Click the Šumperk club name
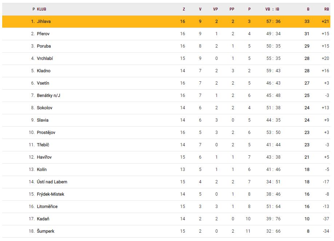Screen dimensions: 334x241 click(x=45, y=231)
